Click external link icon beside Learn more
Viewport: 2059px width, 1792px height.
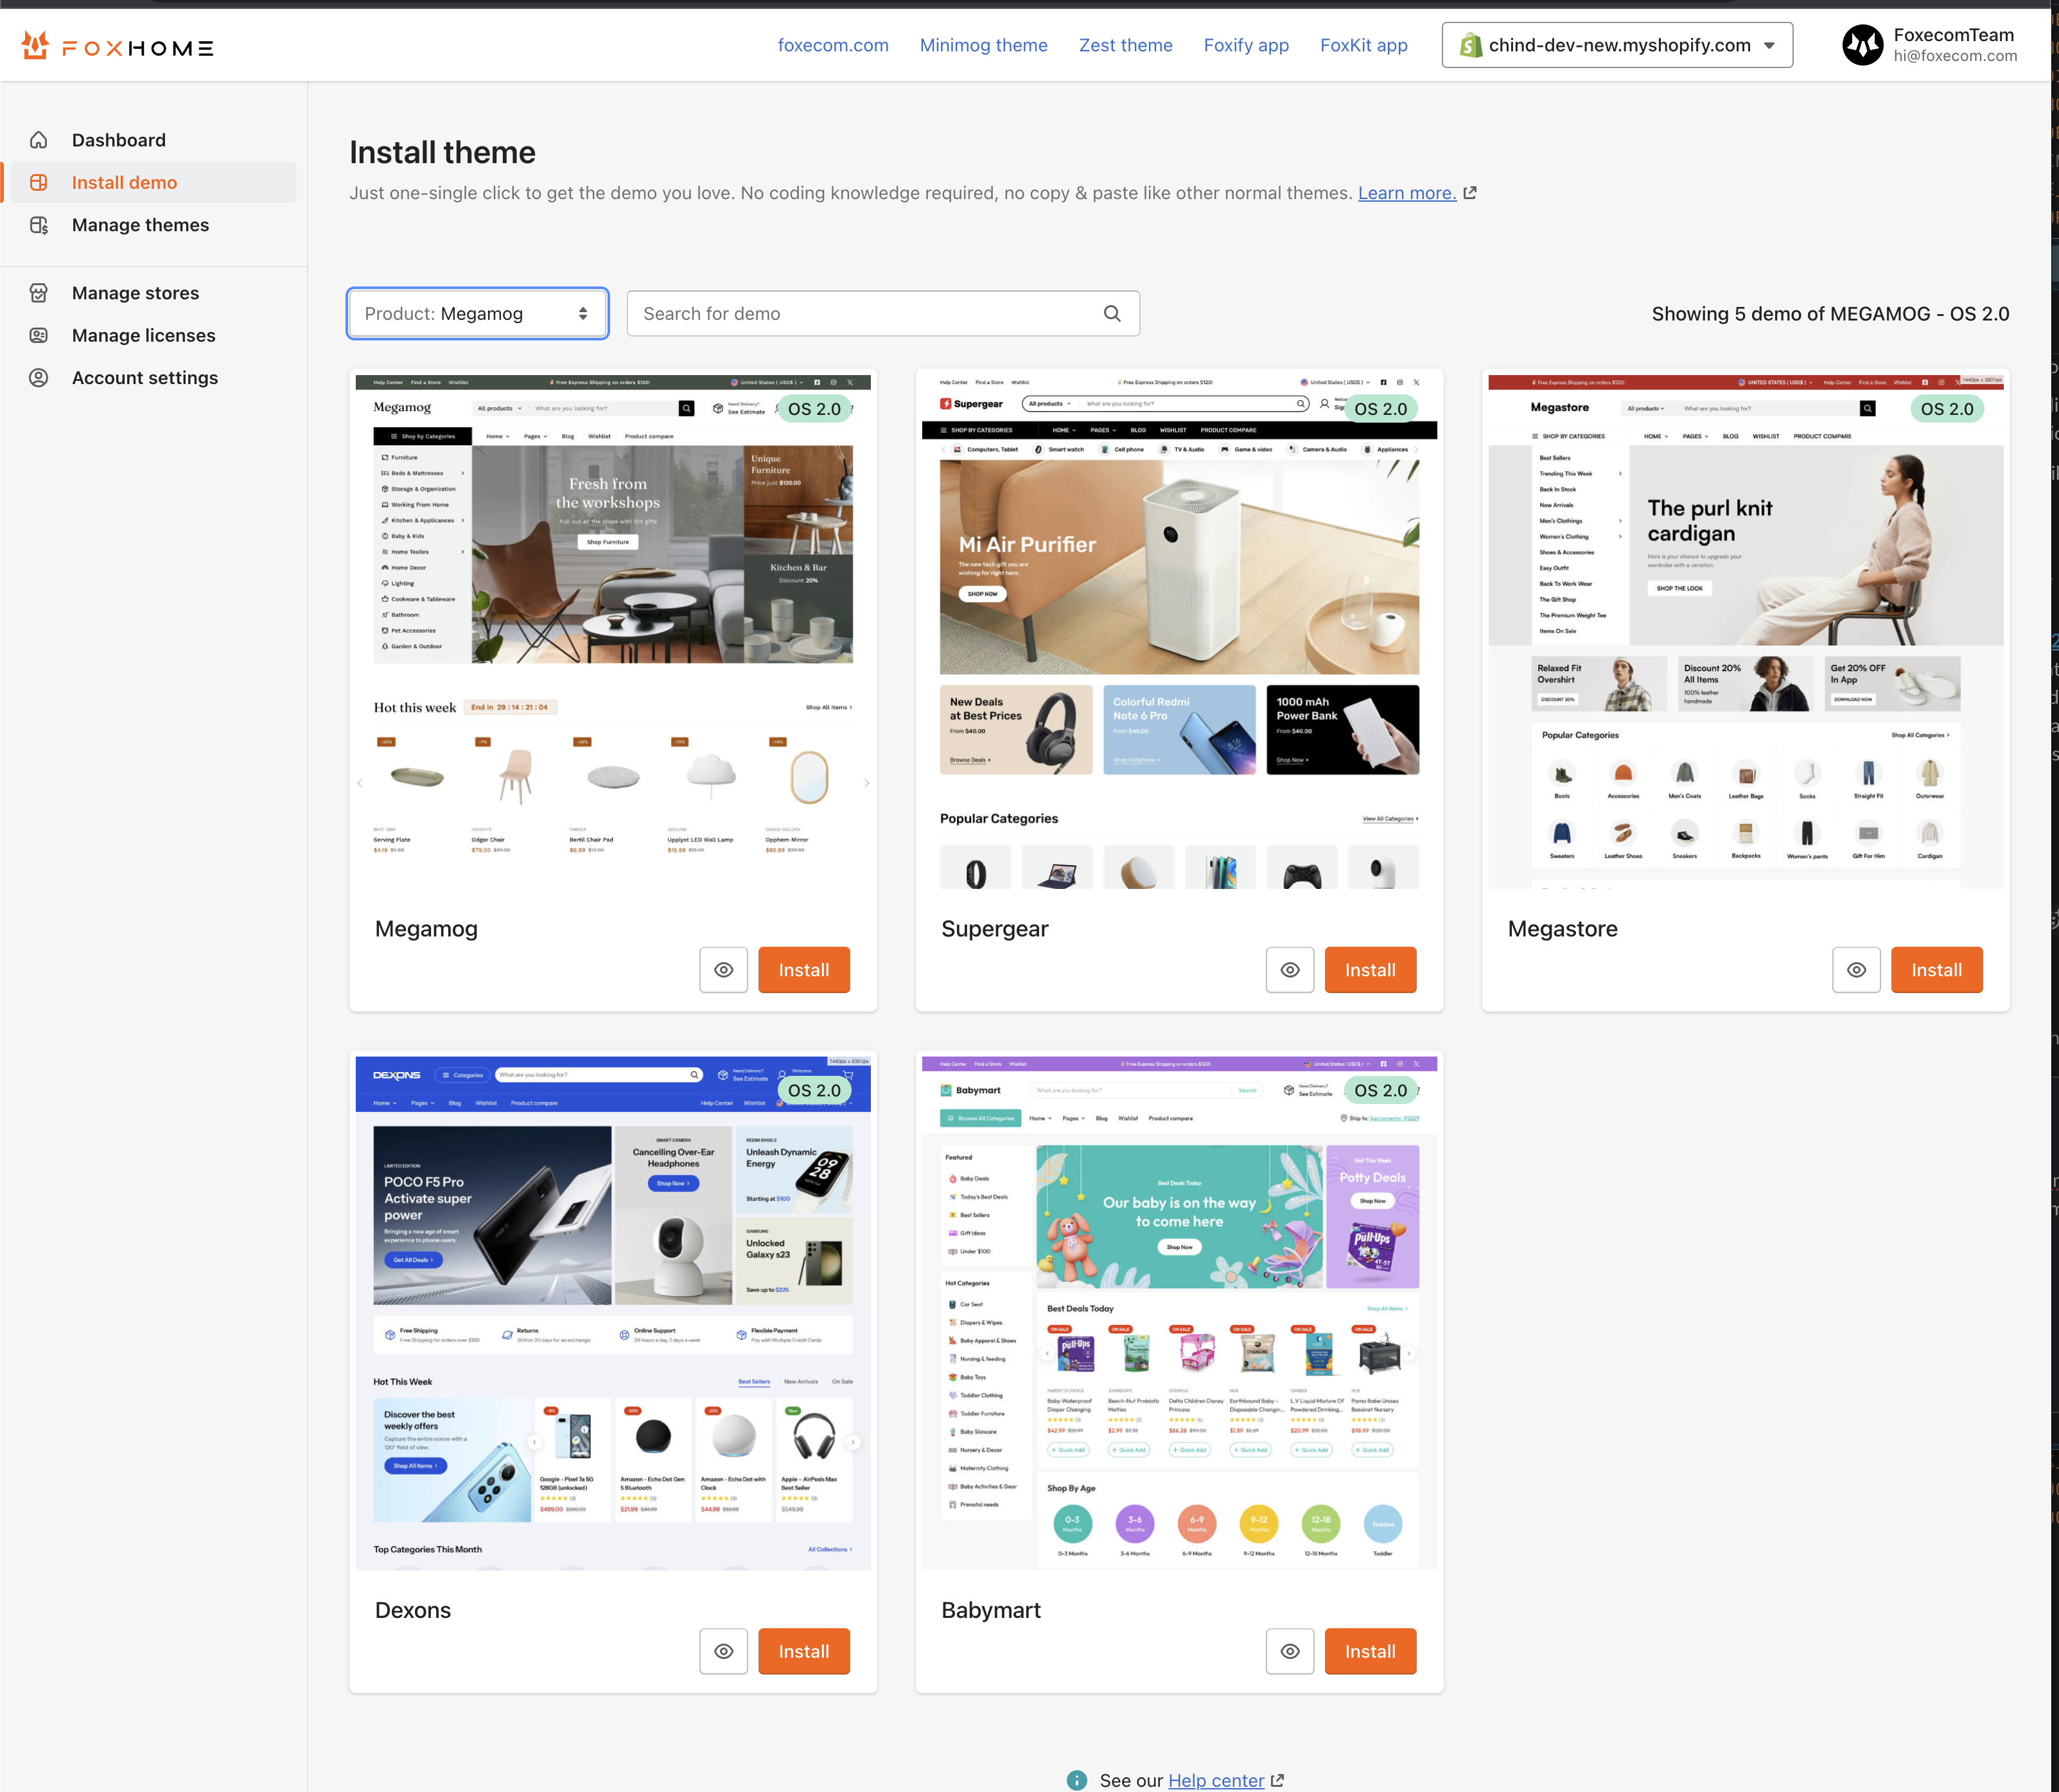point(1470,193)
